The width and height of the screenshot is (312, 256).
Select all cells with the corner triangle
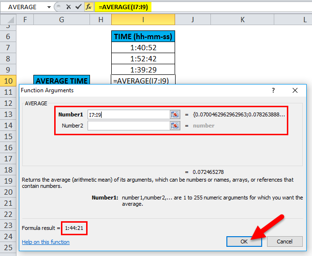8,19
